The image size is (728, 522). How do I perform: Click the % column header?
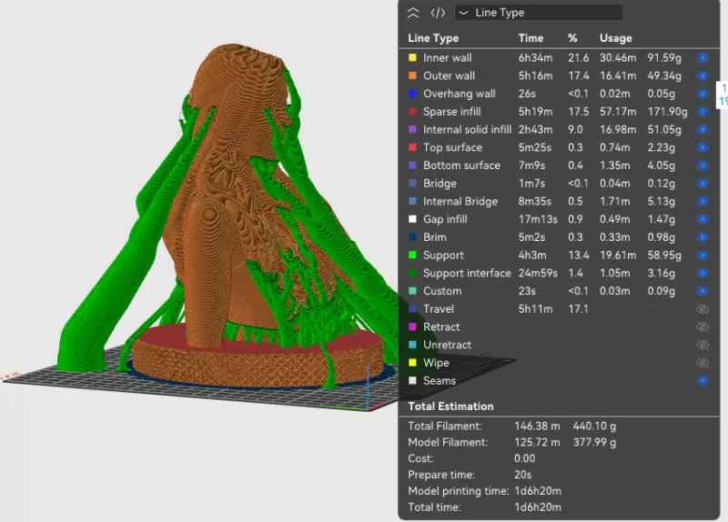pyautogui.click(x=572, y=38)
